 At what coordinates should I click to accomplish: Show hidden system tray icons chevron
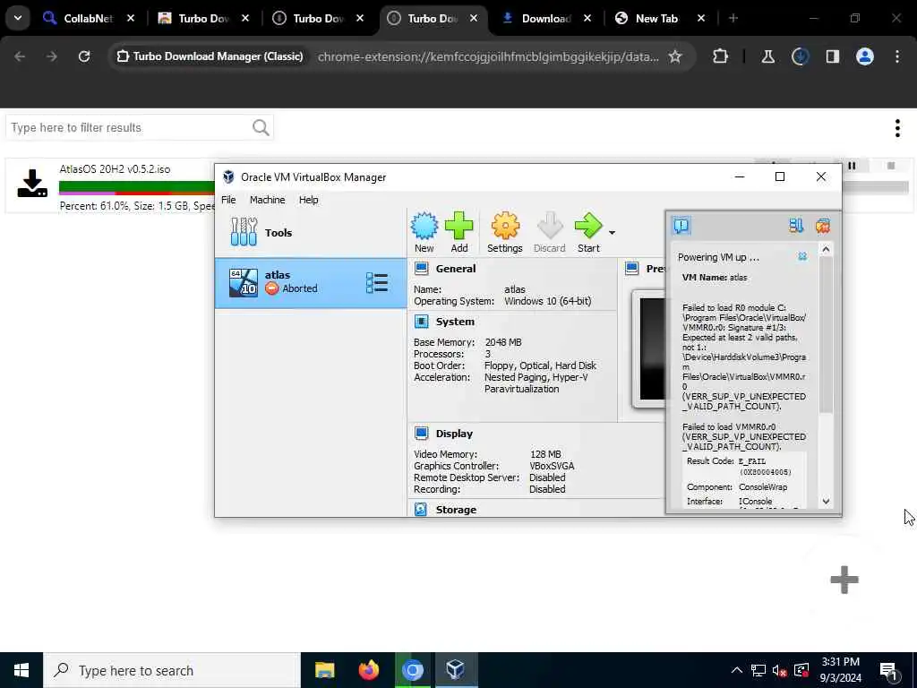(736, 670)
